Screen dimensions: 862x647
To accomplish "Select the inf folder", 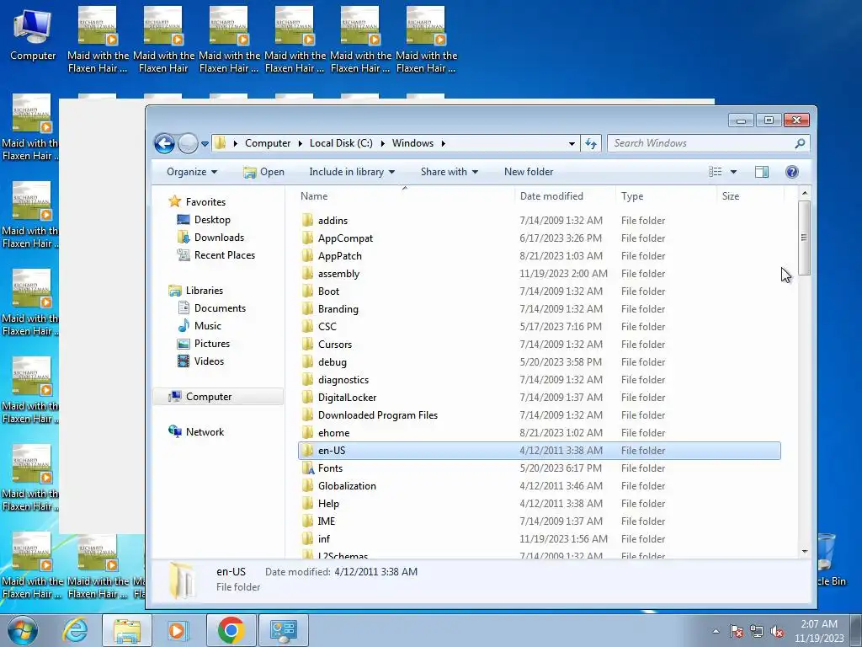I will click(x=324, y=538).
